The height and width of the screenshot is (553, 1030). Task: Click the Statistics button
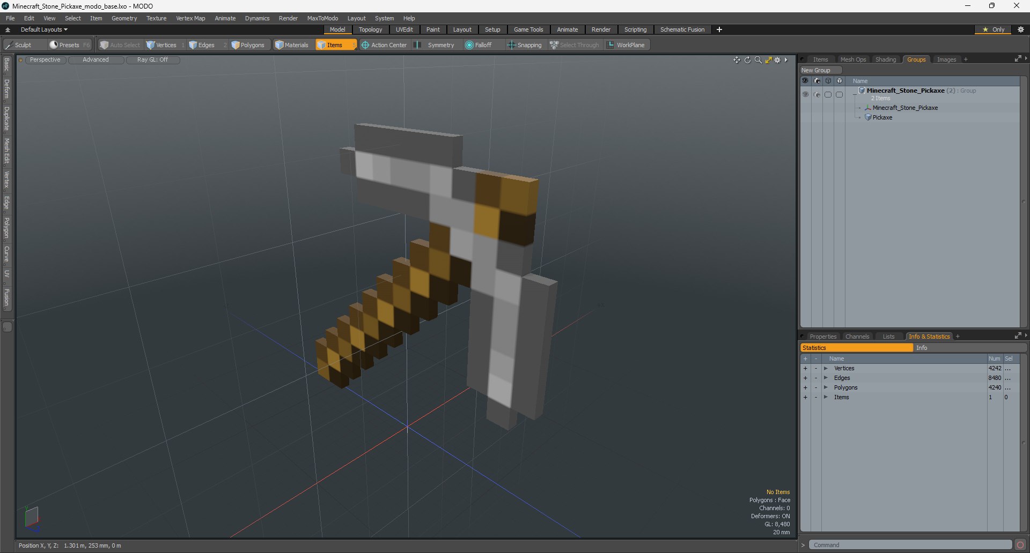[856, 348]
